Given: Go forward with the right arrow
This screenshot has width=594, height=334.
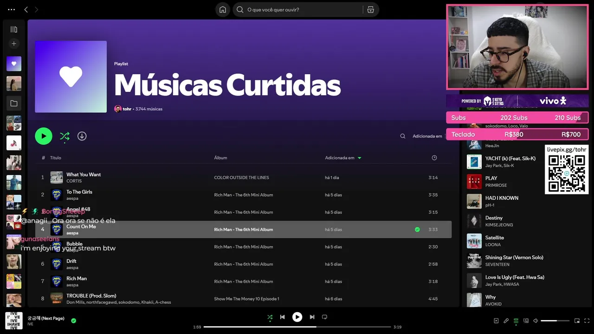Looking at the screenshot, I should coord(37,9).
